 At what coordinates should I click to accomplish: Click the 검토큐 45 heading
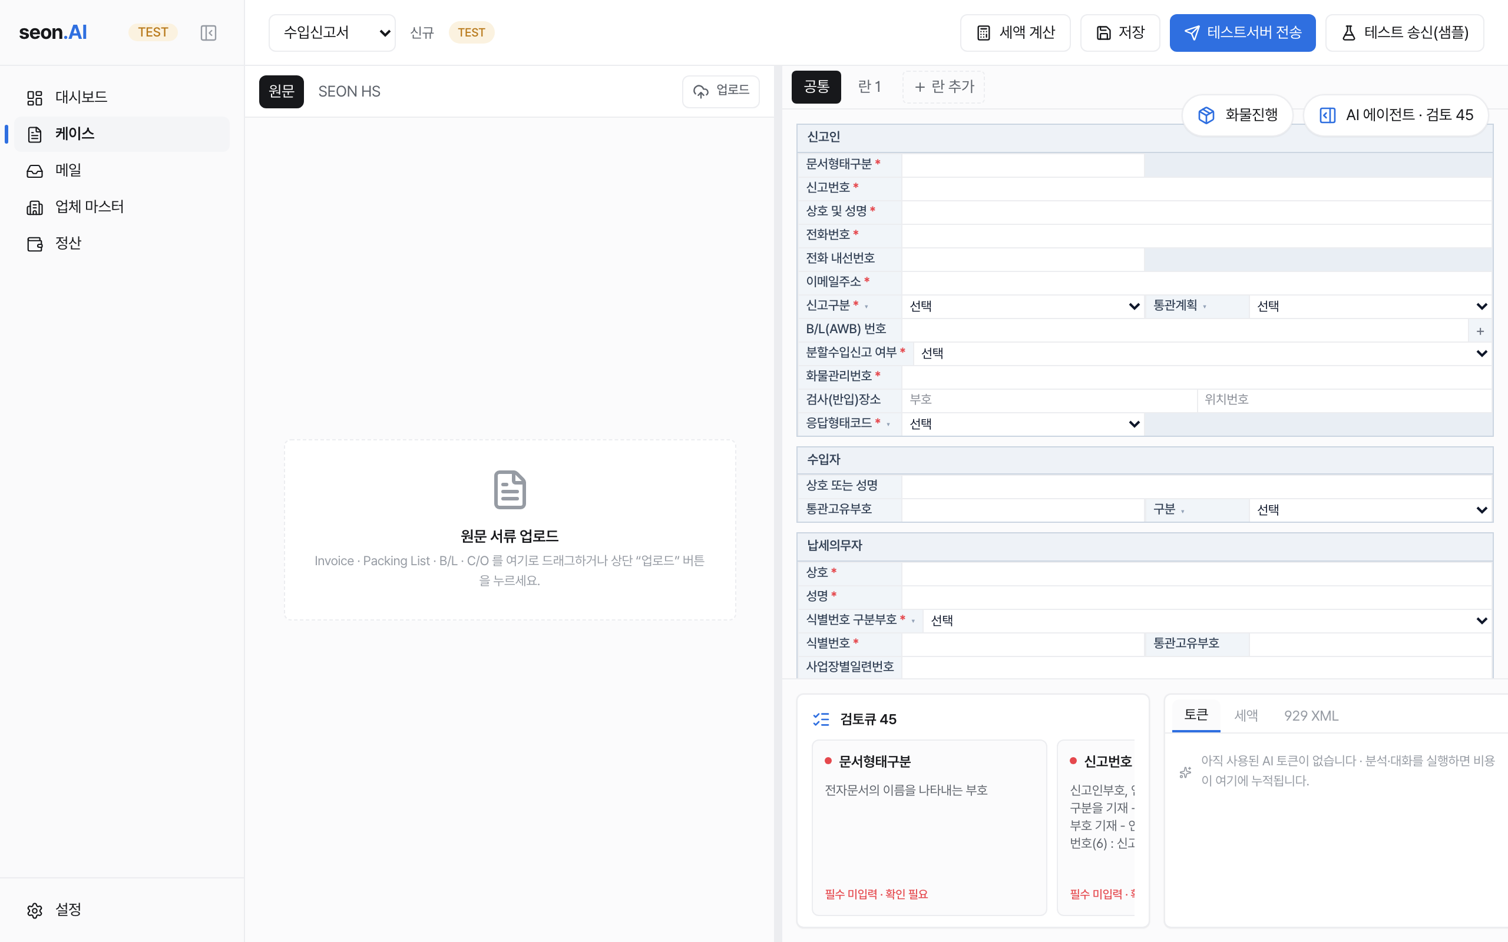(x=868, y=719)
